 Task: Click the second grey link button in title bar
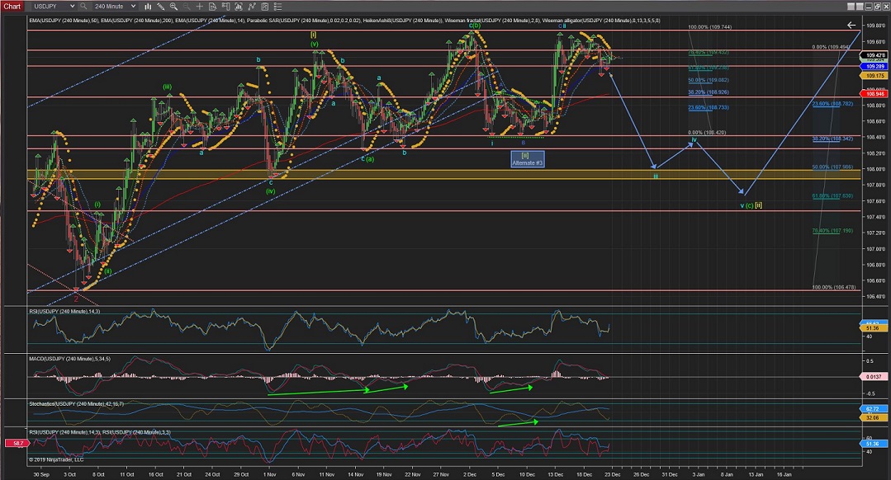859,7
